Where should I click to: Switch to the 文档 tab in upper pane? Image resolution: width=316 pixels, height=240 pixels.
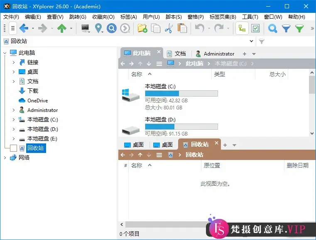[x=176, y=53]
